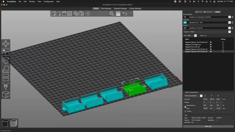Switch to the Print Settings tab
This screenshot has height=132, width=235.
tap(106, 8)
